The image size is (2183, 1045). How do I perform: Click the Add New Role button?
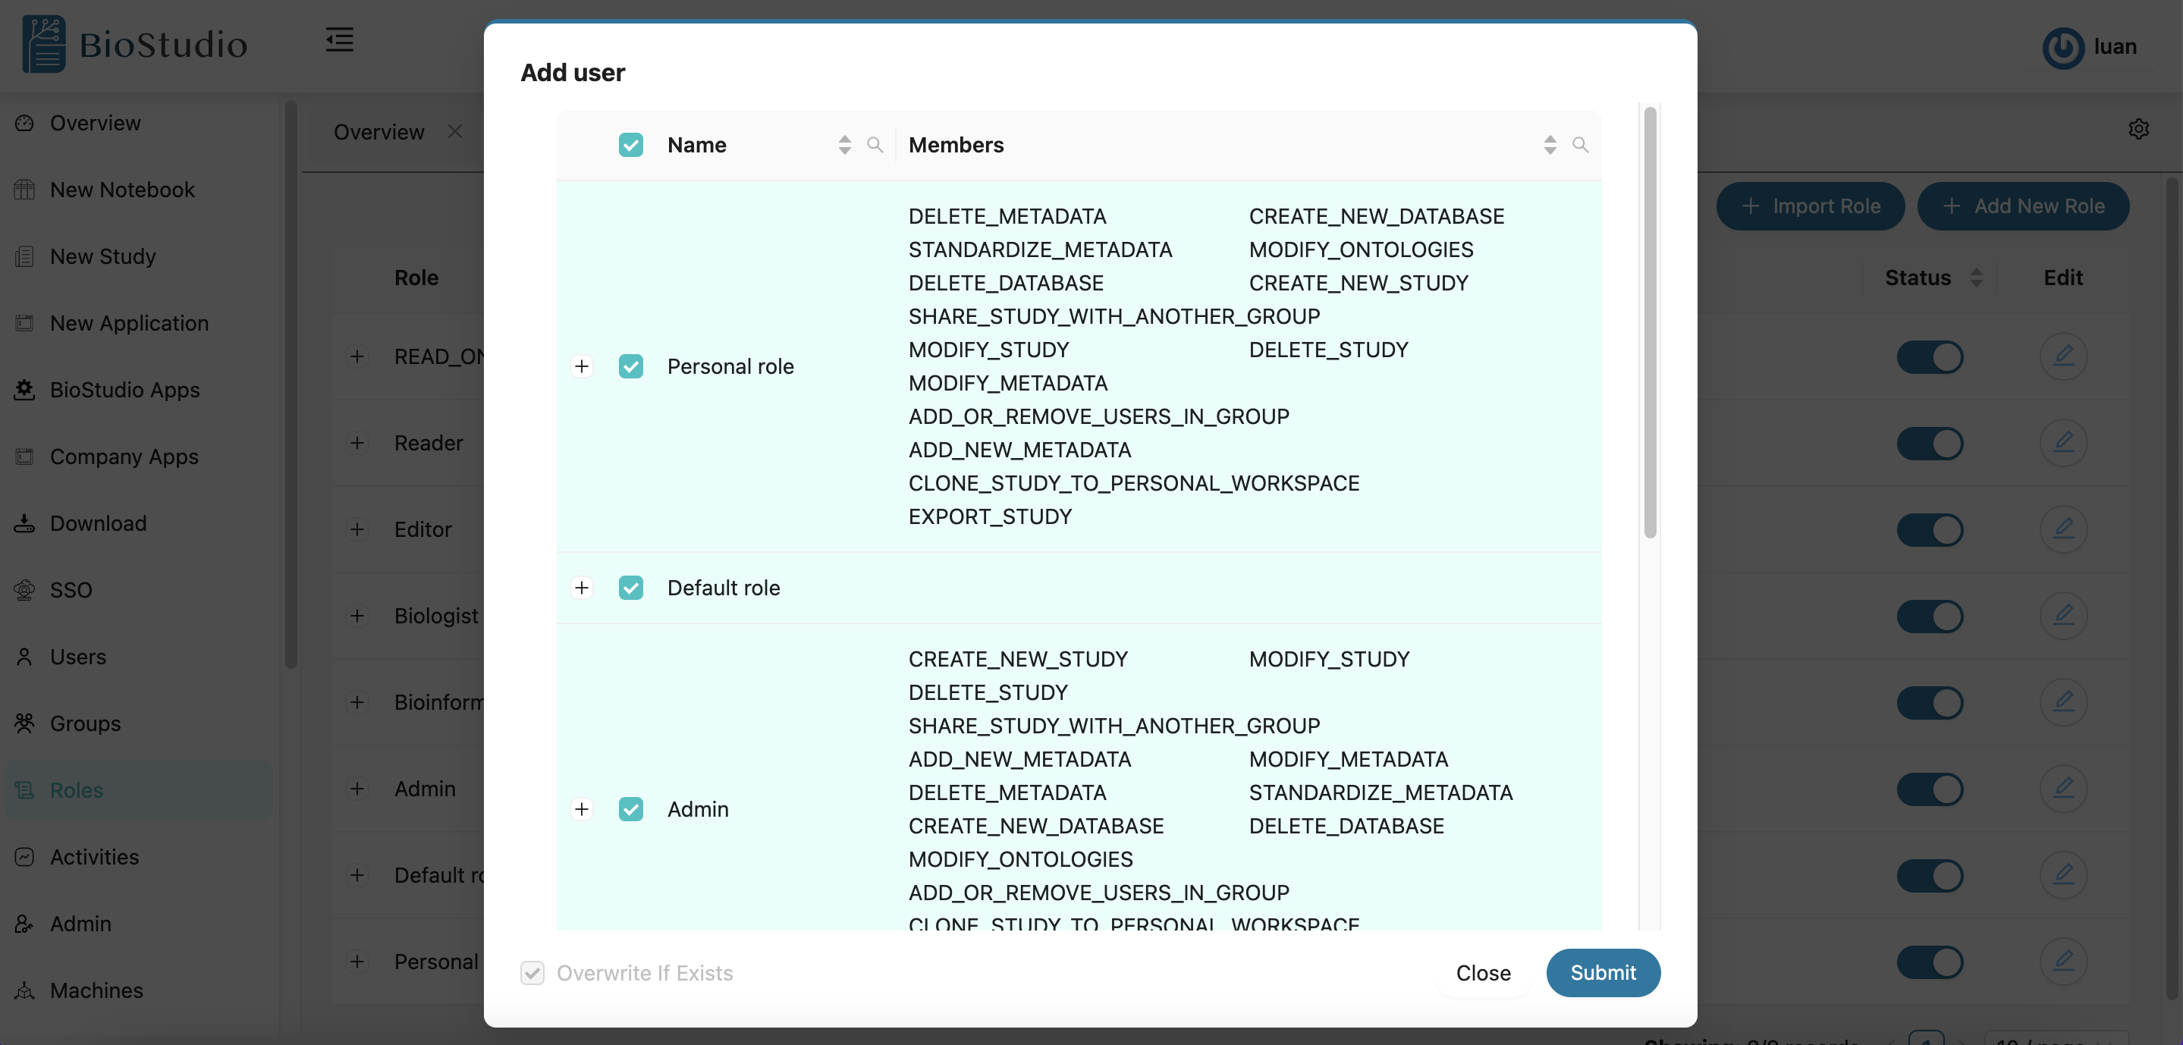(x=2023, y=206)
